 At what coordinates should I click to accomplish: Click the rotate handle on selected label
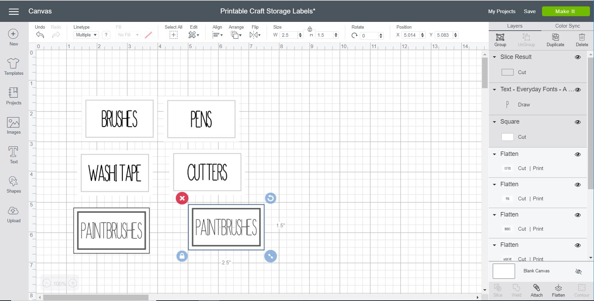pos(270,198)
